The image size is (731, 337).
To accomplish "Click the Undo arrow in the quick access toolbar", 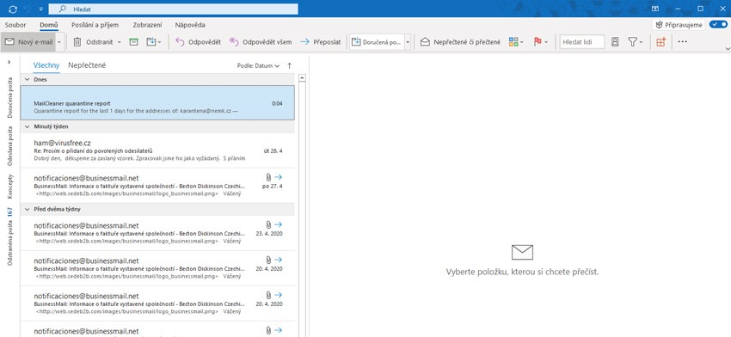I will pos(28,9).
